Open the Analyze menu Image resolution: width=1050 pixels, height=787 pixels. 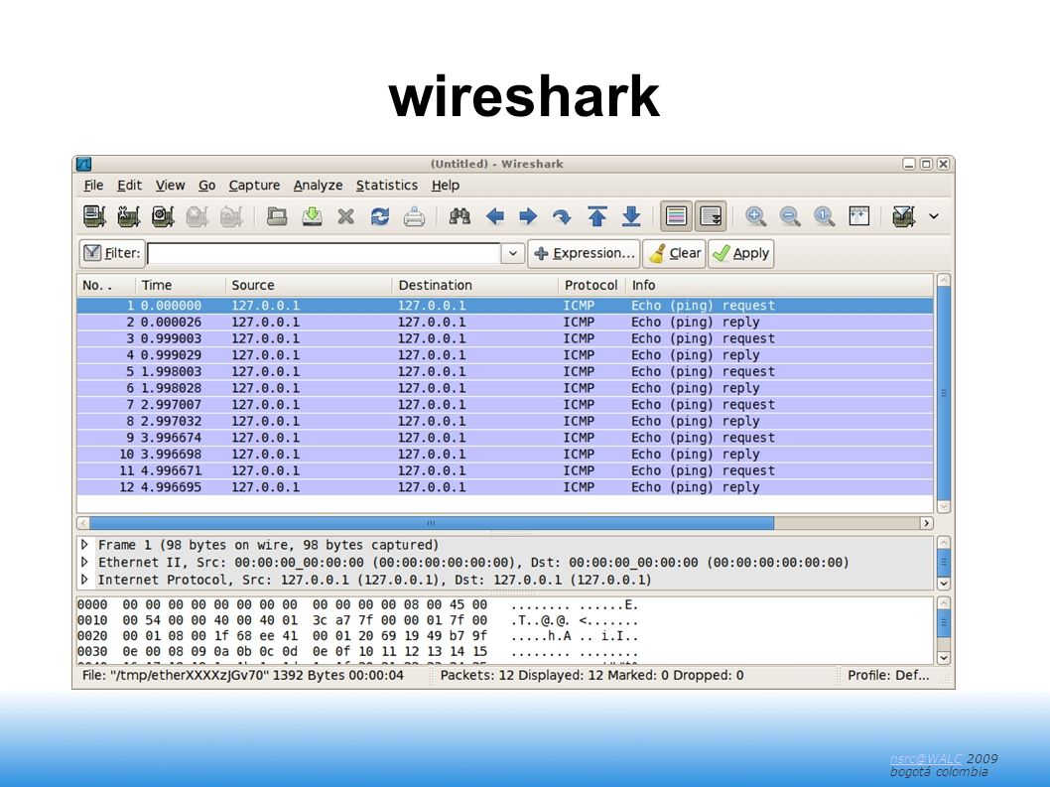[x=319, y=186]
